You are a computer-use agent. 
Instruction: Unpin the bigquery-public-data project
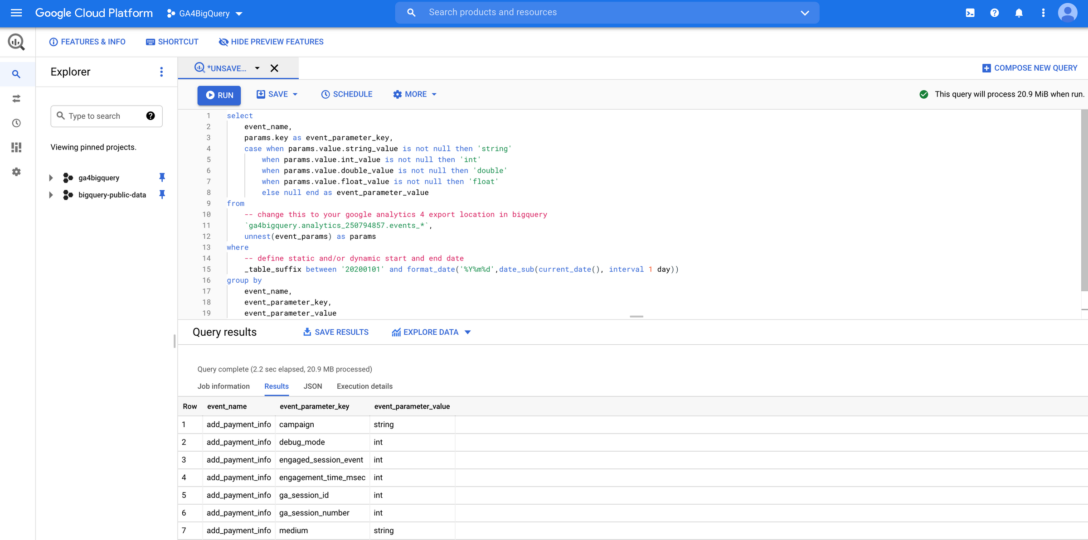pos(162,195)
